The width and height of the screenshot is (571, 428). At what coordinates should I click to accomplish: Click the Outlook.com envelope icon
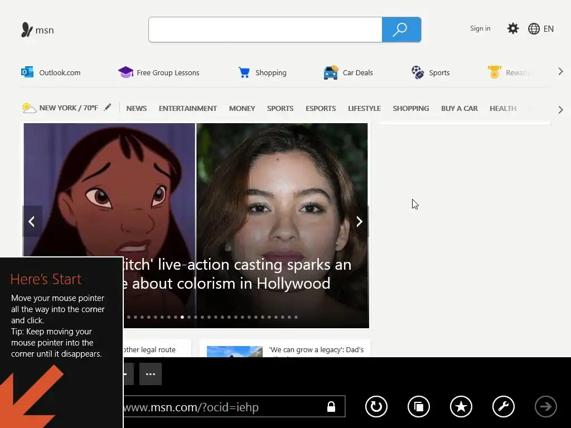(x=27, y=72)
